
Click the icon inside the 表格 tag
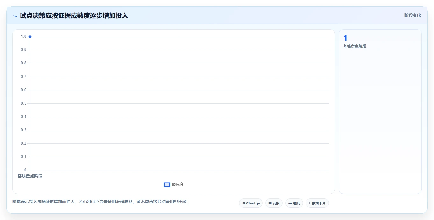coord(270,203)
